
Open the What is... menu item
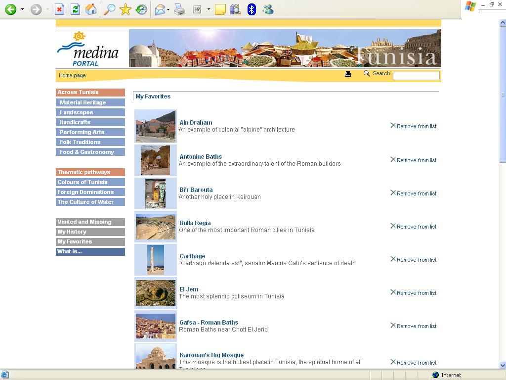(x=90, y=252)
